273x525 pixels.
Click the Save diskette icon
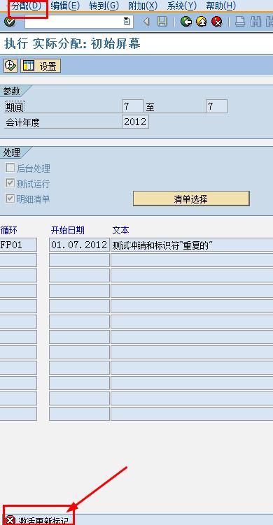(x=162, y=22)
